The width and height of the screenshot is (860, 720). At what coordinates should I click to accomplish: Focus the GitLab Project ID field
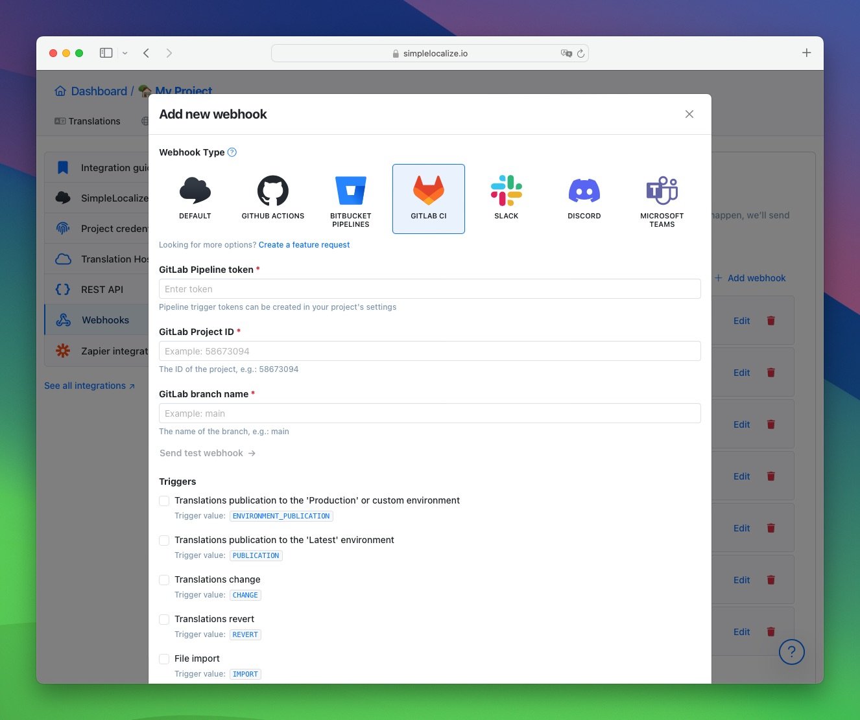[x=429, y=351]
